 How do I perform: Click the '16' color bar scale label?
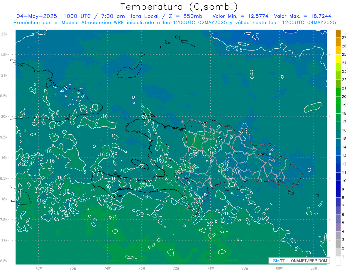pyautogui.click(x=344, y=130)
